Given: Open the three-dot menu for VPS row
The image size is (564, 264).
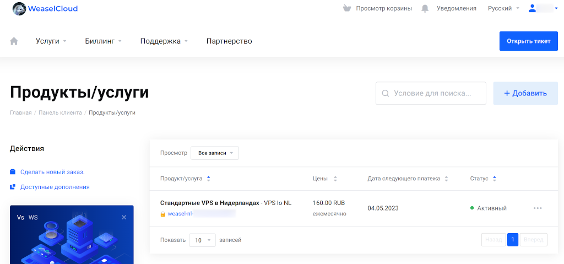Looking at the screenshot, I should click(538, 208).
